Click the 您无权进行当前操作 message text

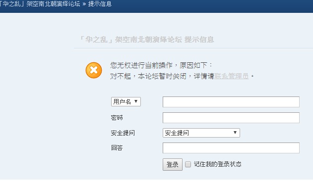tap(141, 65)
